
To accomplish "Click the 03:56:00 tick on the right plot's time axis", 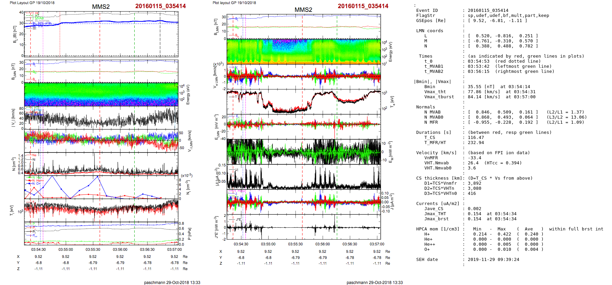I will coord(322,244).
